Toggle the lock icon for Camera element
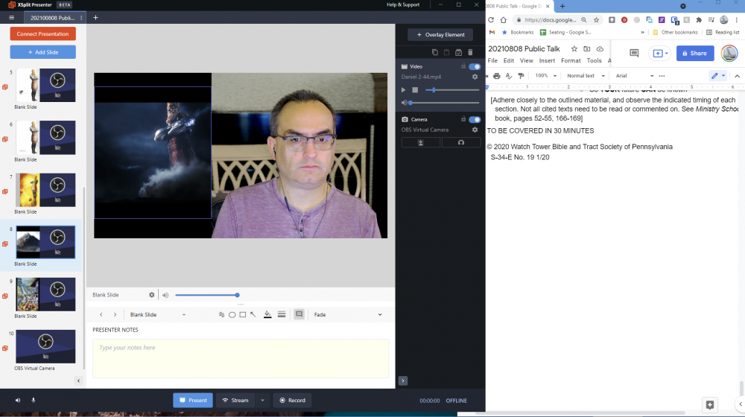 [x=463, y=119]
